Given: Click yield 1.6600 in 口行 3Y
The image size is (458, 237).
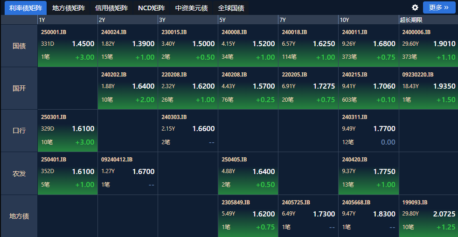Looking at the screenshot, I should (204, 129).
